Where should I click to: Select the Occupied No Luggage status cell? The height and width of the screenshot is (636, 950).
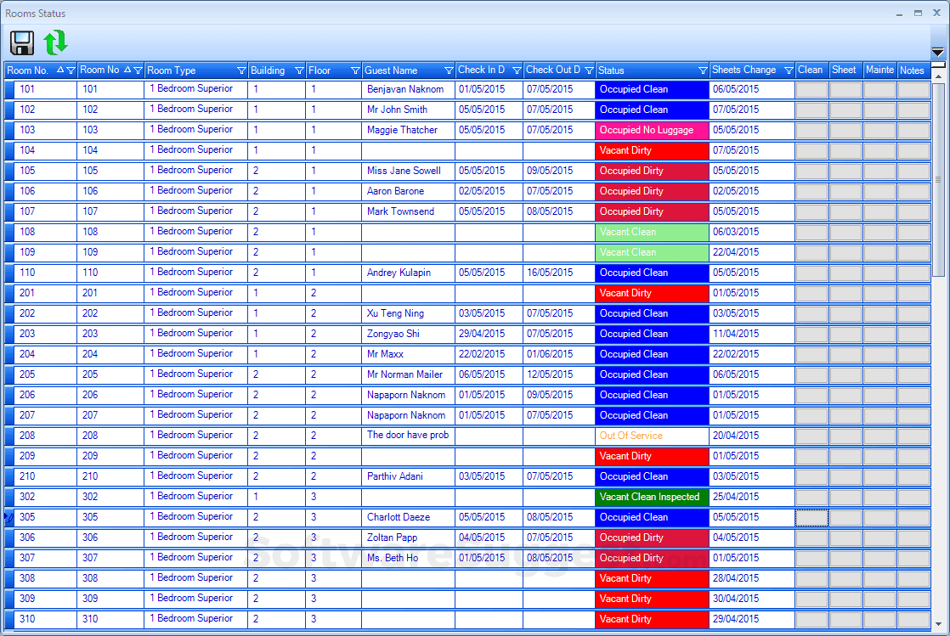pos(652,130)
